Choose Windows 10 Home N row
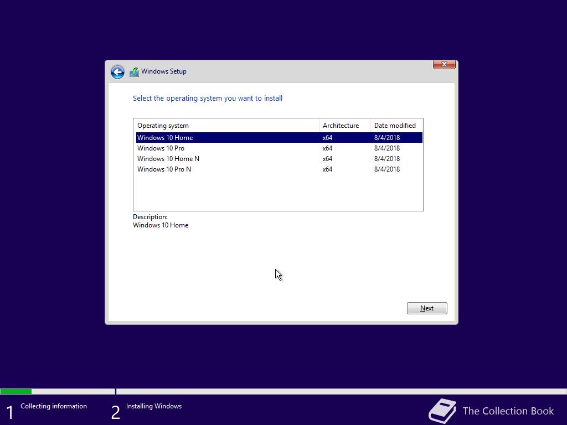The height and width of the screenshot is (425, 567). [x=279, y=159]
